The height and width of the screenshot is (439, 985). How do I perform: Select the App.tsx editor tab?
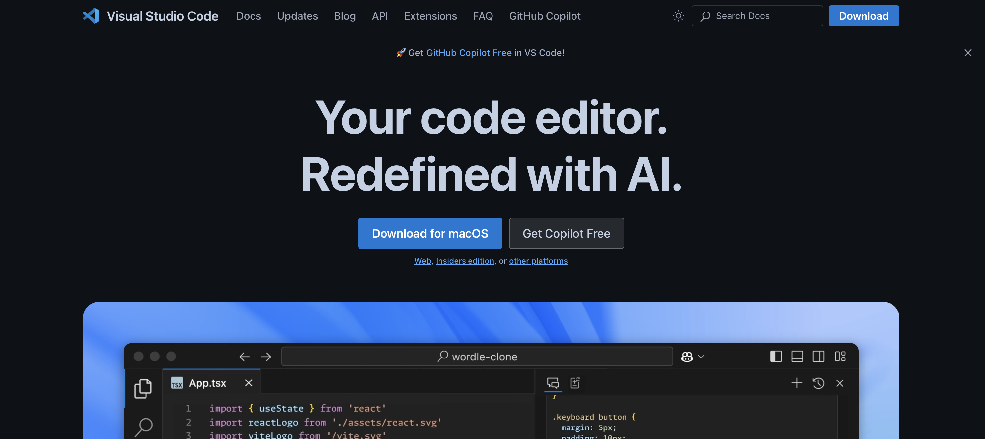pyautogui.click(x=211, y=381)
